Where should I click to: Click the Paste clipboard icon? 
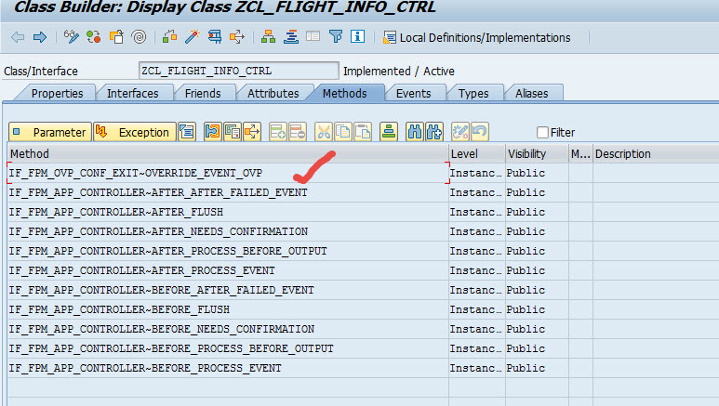click(x=363, y=132)
